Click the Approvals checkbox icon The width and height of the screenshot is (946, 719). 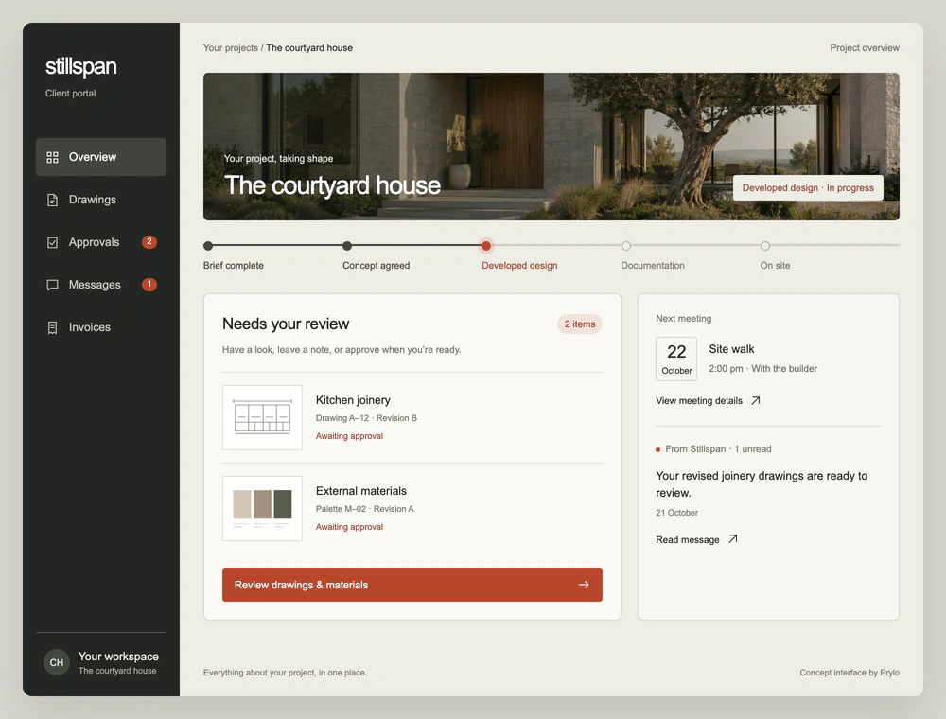point(52,242)
